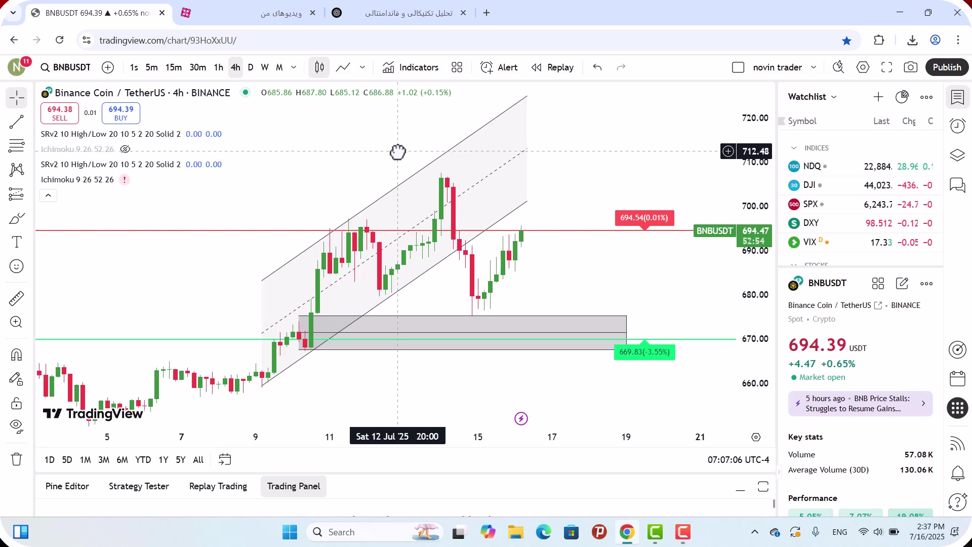Open the chats side panel
972x547 pixels.
coord(957,185)
